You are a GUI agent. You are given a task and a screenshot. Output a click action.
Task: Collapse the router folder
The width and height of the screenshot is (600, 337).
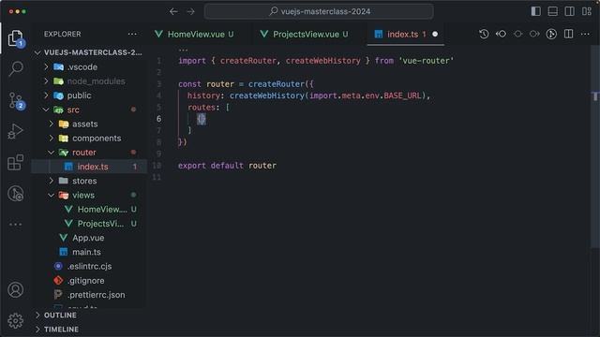click(89, 153)
